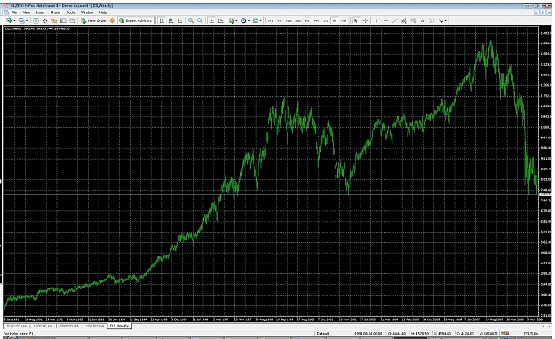Toggle the Market Watch window icon

[x=36, y=20]
